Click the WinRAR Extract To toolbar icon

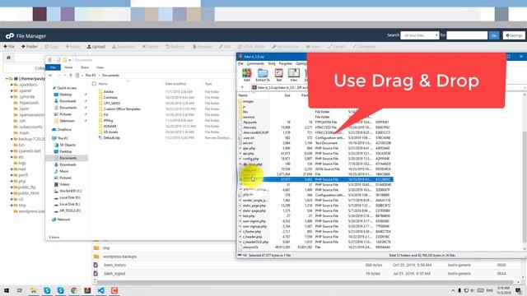click(x=263, y=75)
